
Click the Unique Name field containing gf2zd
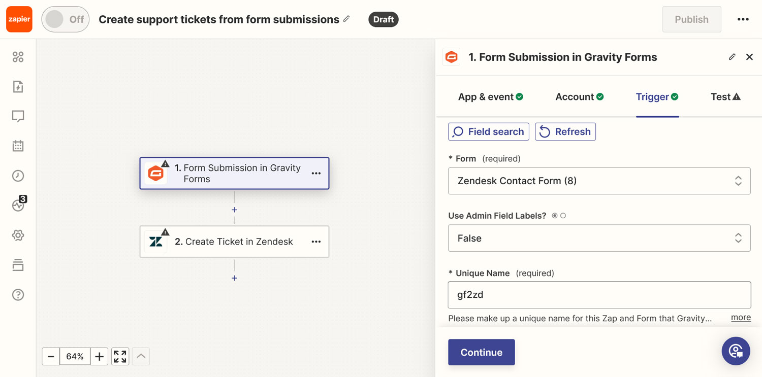coord(599,295)
